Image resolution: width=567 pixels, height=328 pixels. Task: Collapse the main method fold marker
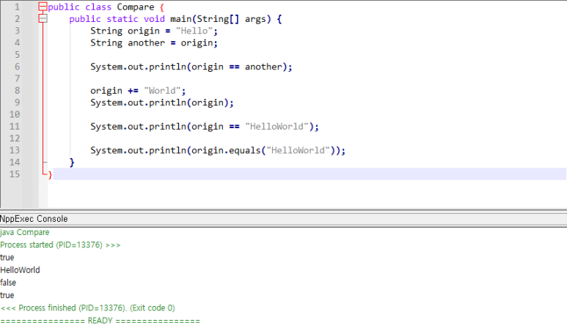coord(43,18)
